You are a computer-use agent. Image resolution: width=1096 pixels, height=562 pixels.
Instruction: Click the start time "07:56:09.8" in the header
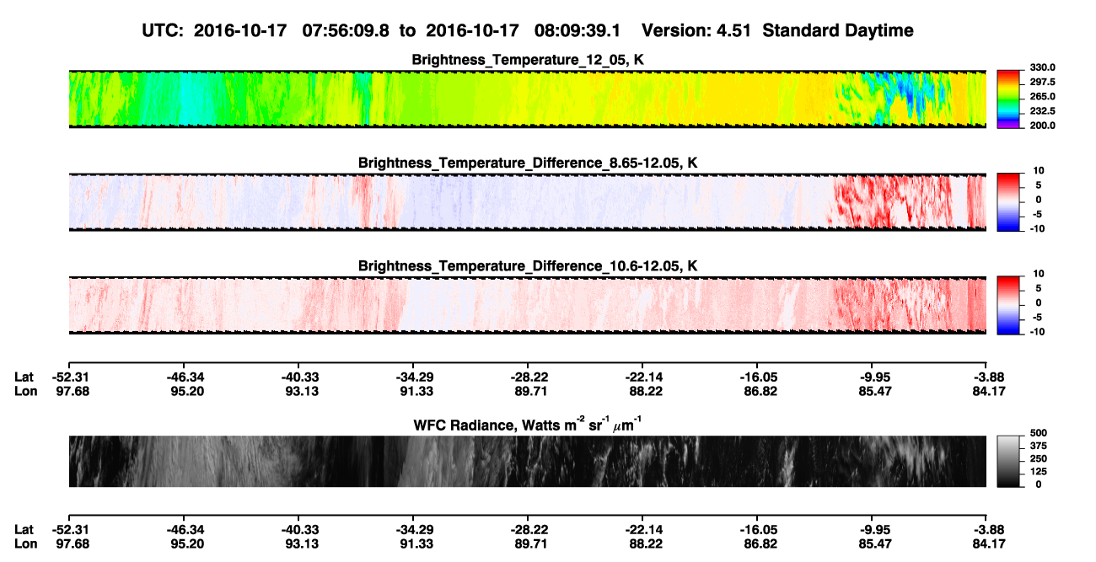347,31
